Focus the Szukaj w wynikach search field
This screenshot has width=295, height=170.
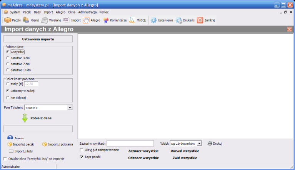(130, 144)
